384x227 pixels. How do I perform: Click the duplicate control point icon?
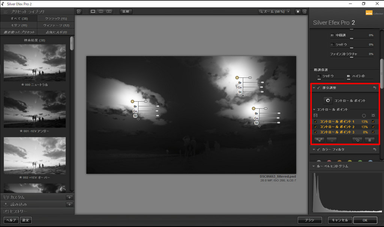click(357, 140)
